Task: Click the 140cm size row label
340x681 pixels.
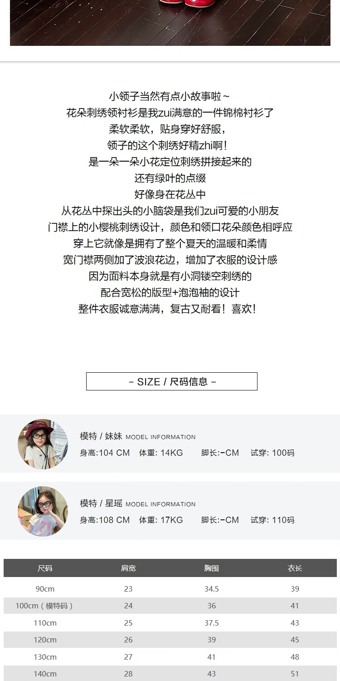Action: 45,674
